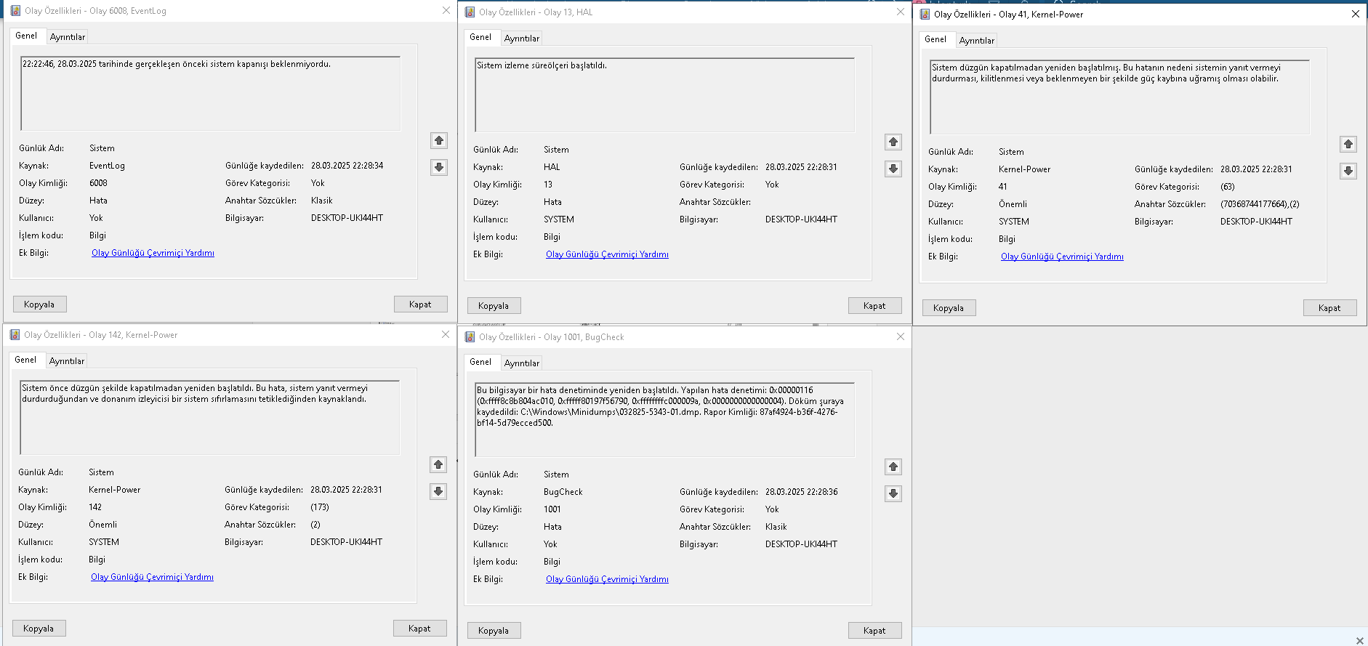The image size is (1368, 646).
Task: Click the title bar icon of Olay 6008 window
Action: 15,11
